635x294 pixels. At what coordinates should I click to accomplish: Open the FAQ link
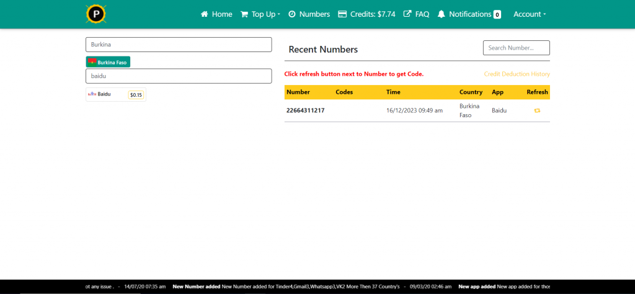416,14
